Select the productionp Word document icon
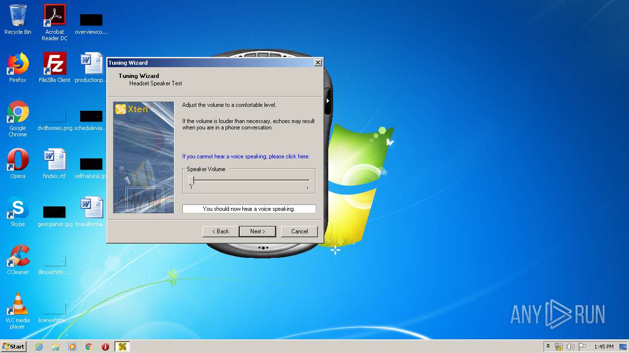The image size is (629, 353). (x=91, y=68)
